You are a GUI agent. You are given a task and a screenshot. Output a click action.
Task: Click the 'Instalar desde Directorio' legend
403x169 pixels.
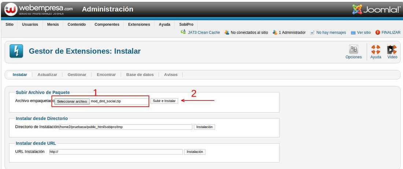click(x=42, y=119)
